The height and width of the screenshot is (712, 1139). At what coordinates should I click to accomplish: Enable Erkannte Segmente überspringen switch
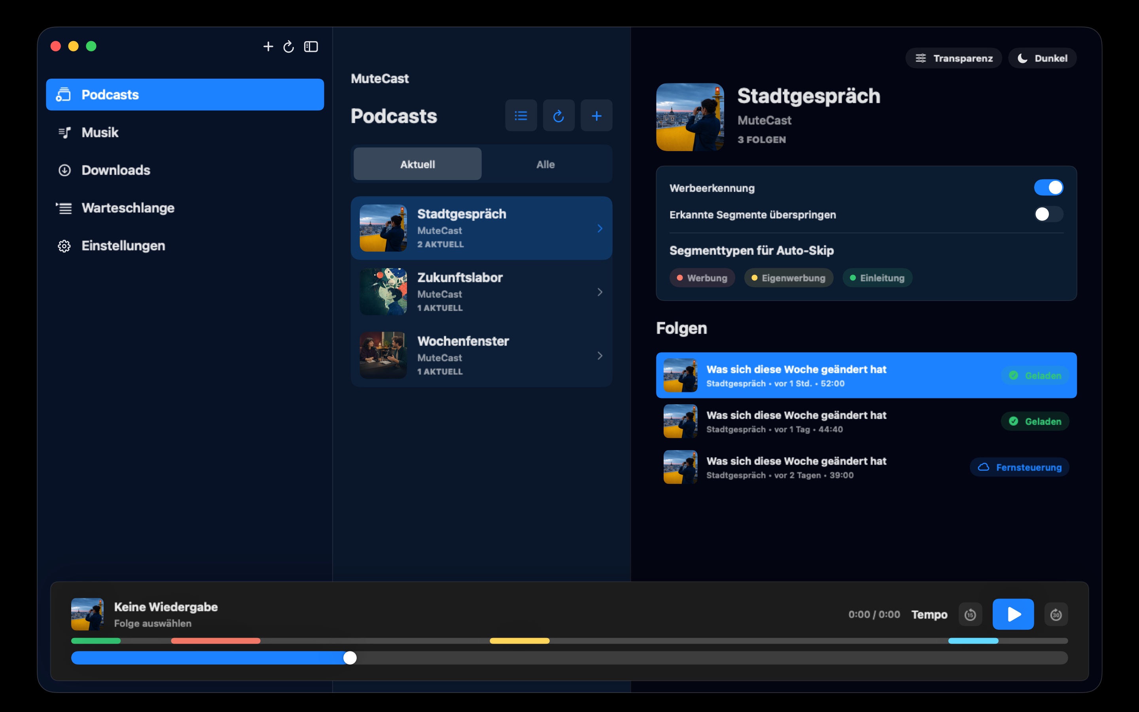[x=1048, y=214]
